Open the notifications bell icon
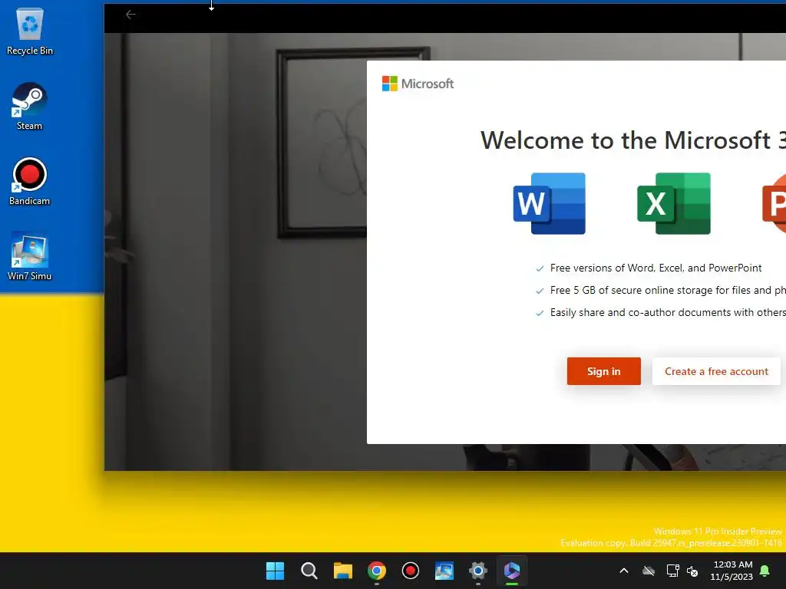The height and width of the screenshot is (589, 786). pyautogui.click(x=765, y=571)
